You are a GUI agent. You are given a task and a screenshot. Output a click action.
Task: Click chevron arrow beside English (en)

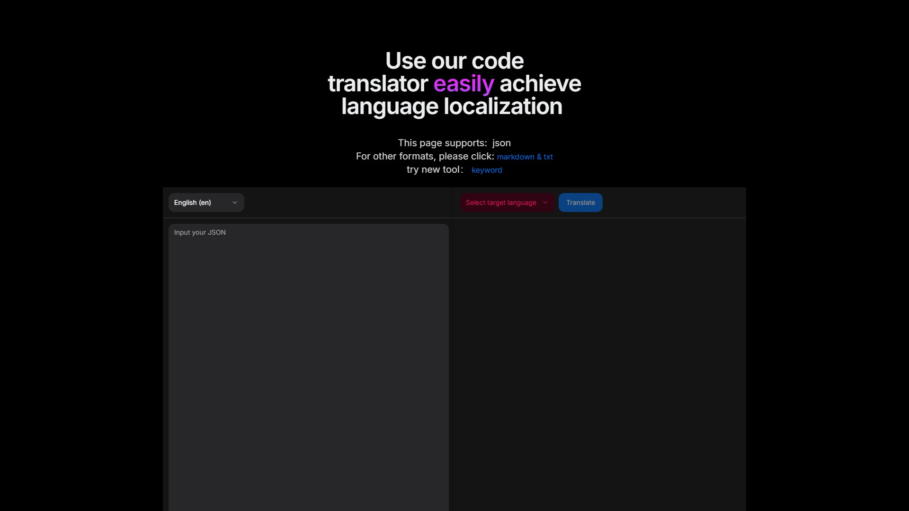234,203
